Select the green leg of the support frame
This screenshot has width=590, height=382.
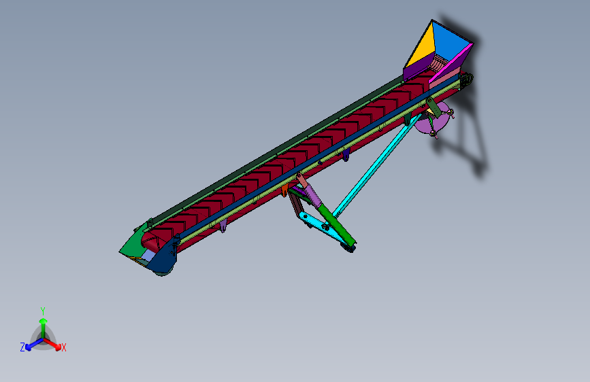click(336, 224)
